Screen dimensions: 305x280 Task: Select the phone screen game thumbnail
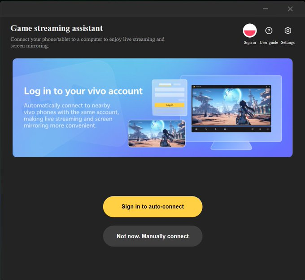[157, 133]
